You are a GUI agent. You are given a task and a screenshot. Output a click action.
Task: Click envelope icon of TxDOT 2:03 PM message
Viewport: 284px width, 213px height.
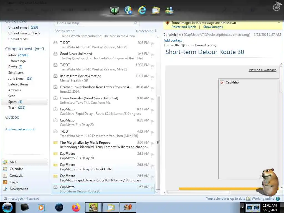click(55, 43)
